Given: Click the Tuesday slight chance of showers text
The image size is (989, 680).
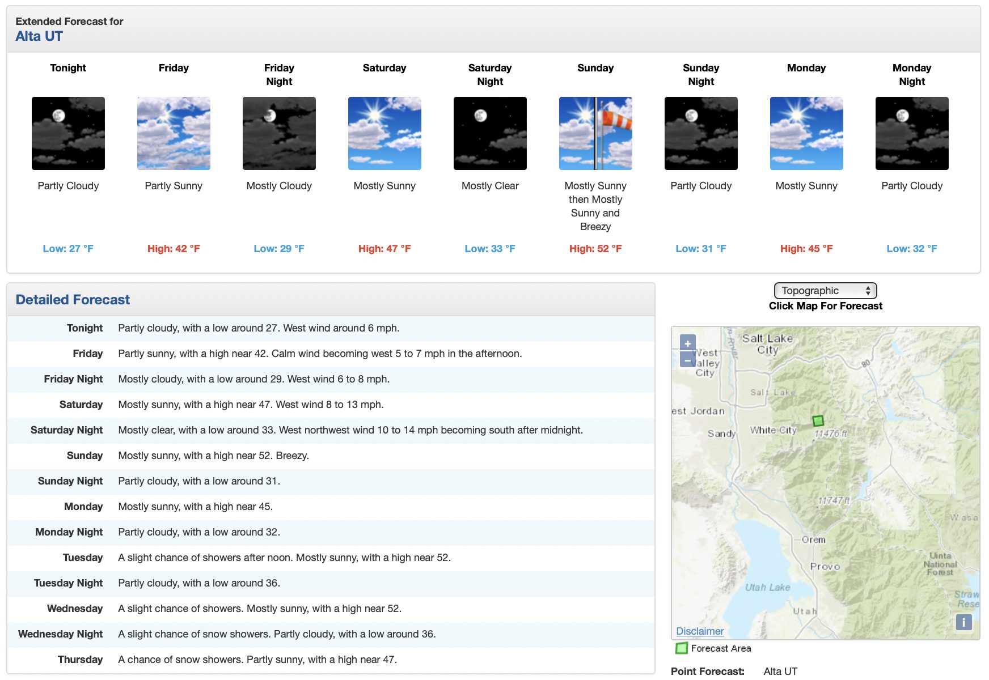Looking at the screenshot, I should click(x=284, y=558).
